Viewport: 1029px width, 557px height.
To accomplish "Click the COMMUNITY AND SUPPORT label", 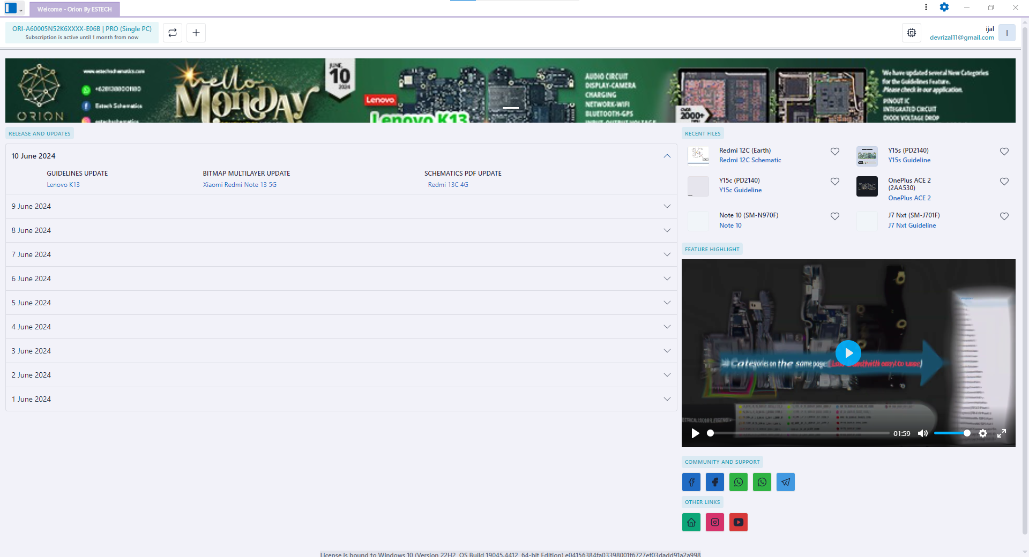I will click(x=722, y=462).
